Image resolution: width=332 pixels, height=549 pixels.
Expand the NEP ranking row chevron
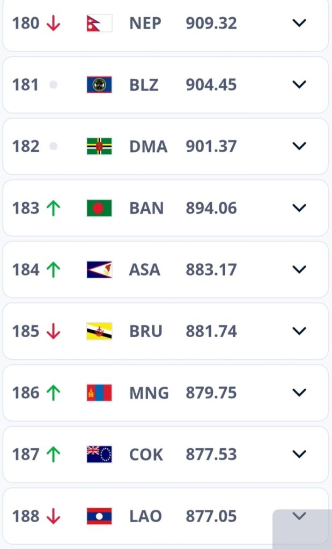point(299,23)
